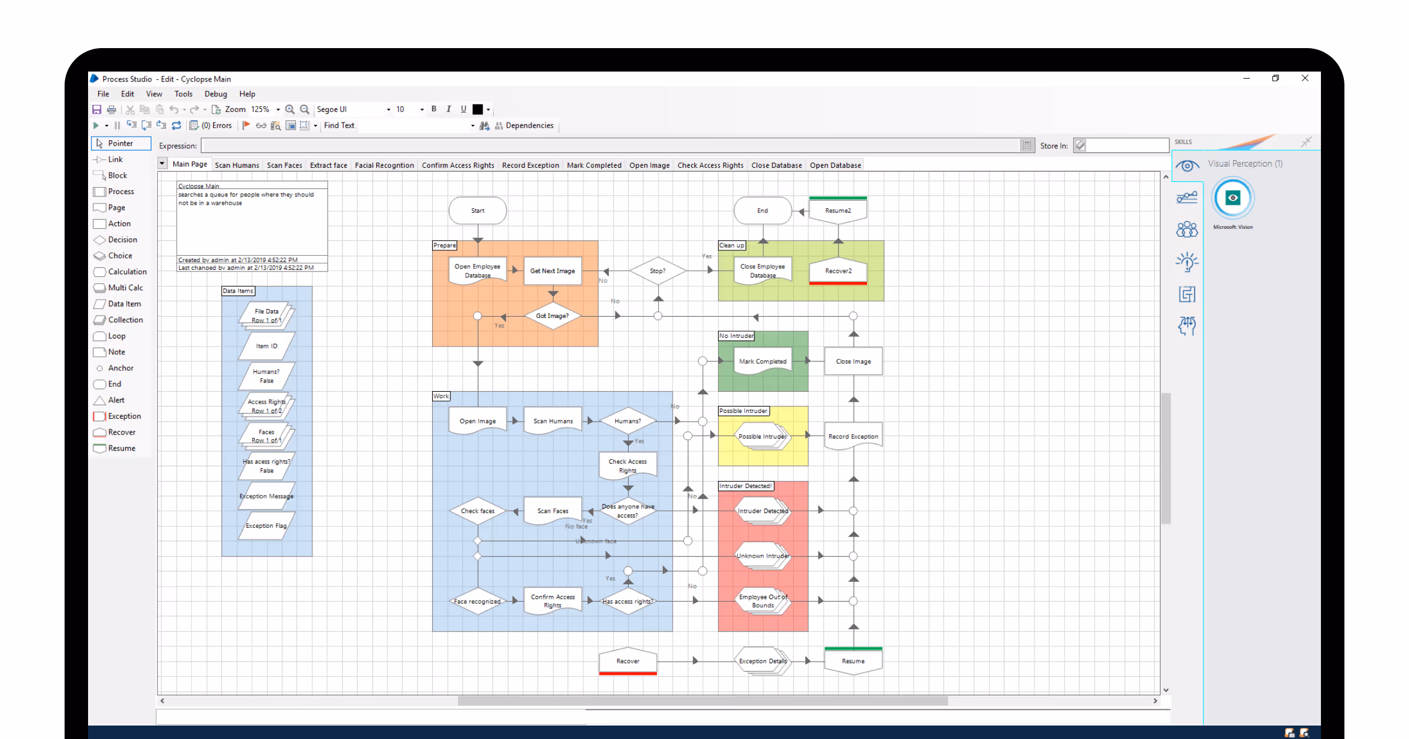Click the Zoom Out magnifier icon
This screenshot has height=739, width=1409.
click(x=305, y=110)
